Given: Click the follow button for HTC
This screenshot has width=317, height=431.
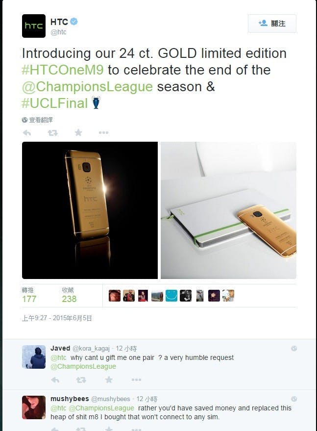Looking at the screenshot, I should [x=272, y=24].
